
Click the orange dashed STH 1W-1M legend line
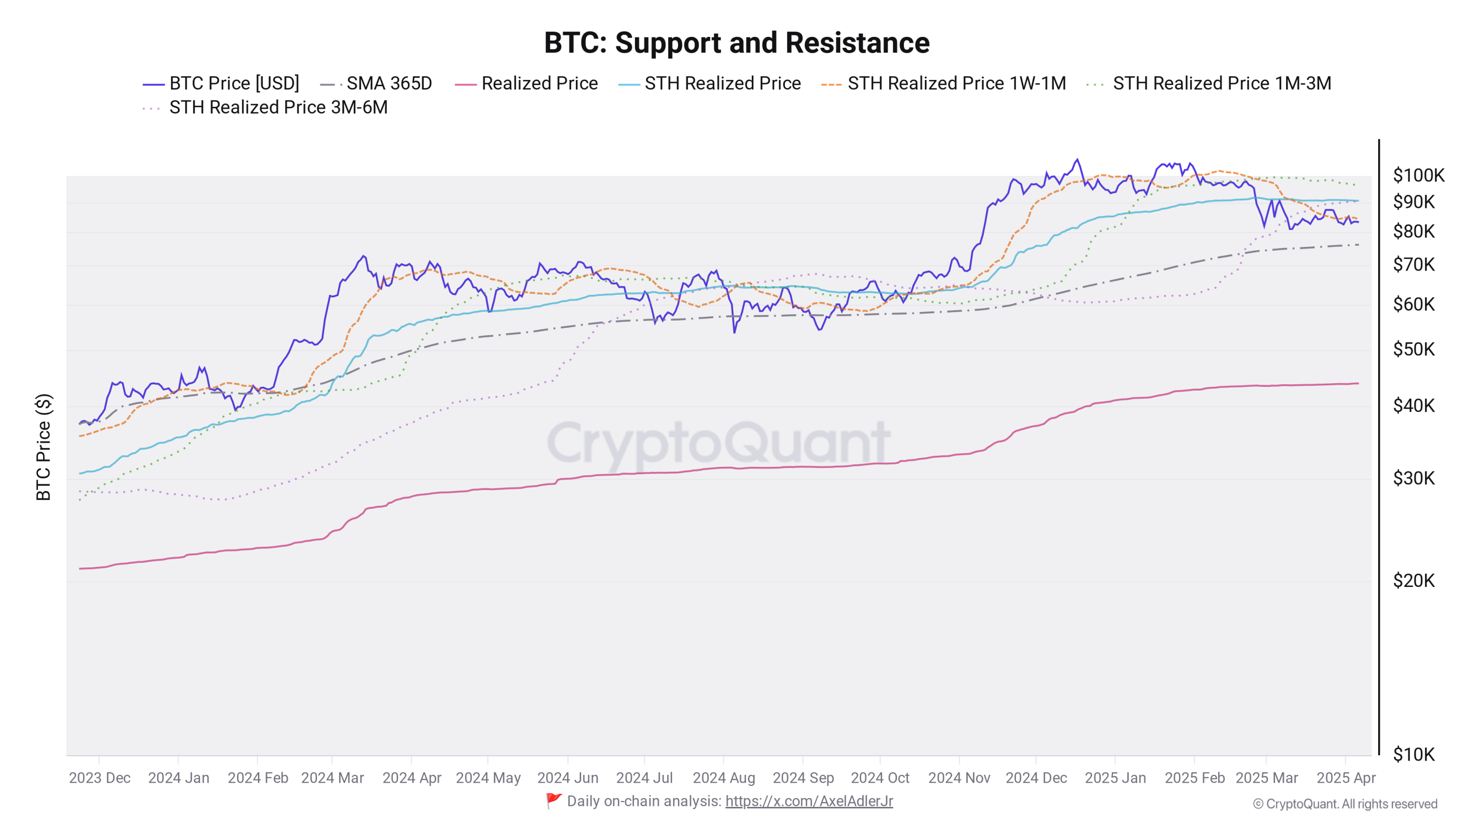[831, 85]
